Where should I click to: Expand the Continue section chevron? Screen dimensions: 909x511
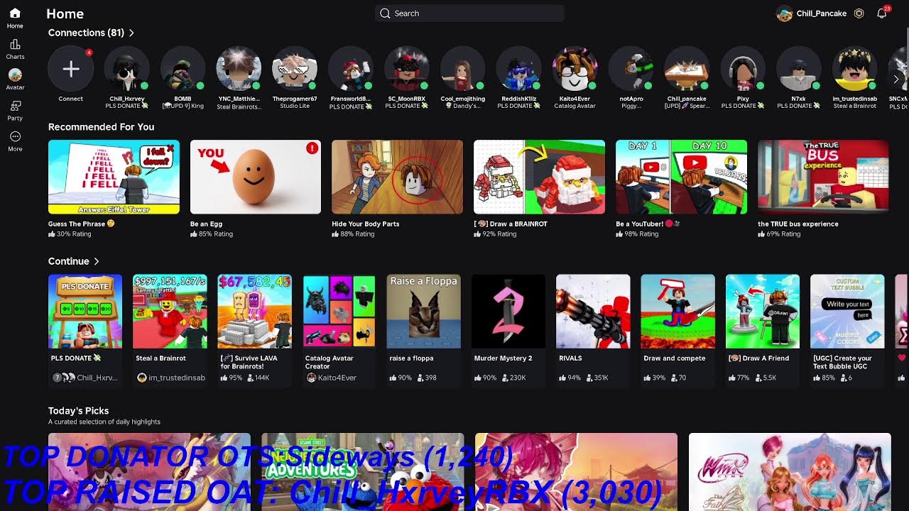click(x=97, y=261)
